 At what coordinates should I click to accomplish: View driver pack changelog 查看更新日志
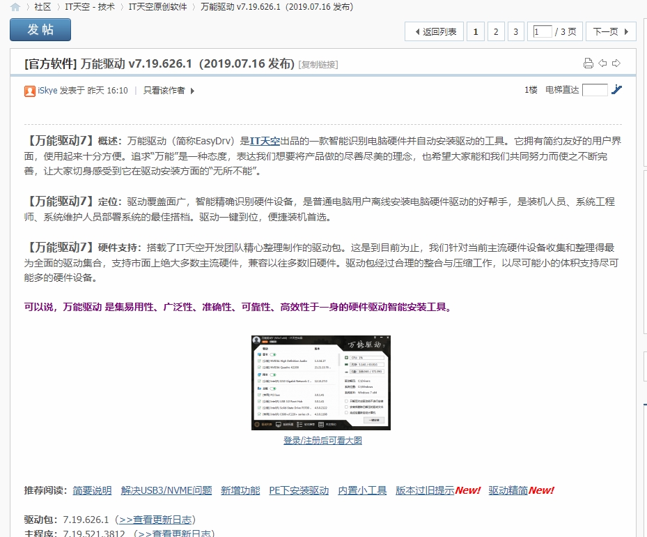(155, 520)
